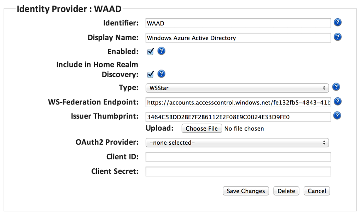Focus the Client Secret input field
This screenshot has height=216, width=362.
tap(238, 172)
